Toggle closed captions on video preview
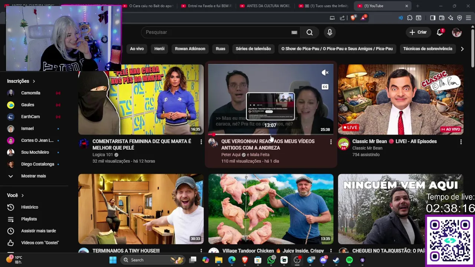The image size is (475, 267). tap(325, 87)
